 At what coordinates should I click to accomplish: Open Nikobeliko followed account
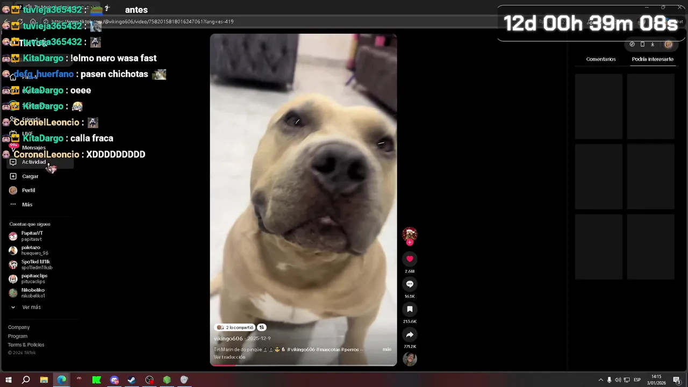32,293
